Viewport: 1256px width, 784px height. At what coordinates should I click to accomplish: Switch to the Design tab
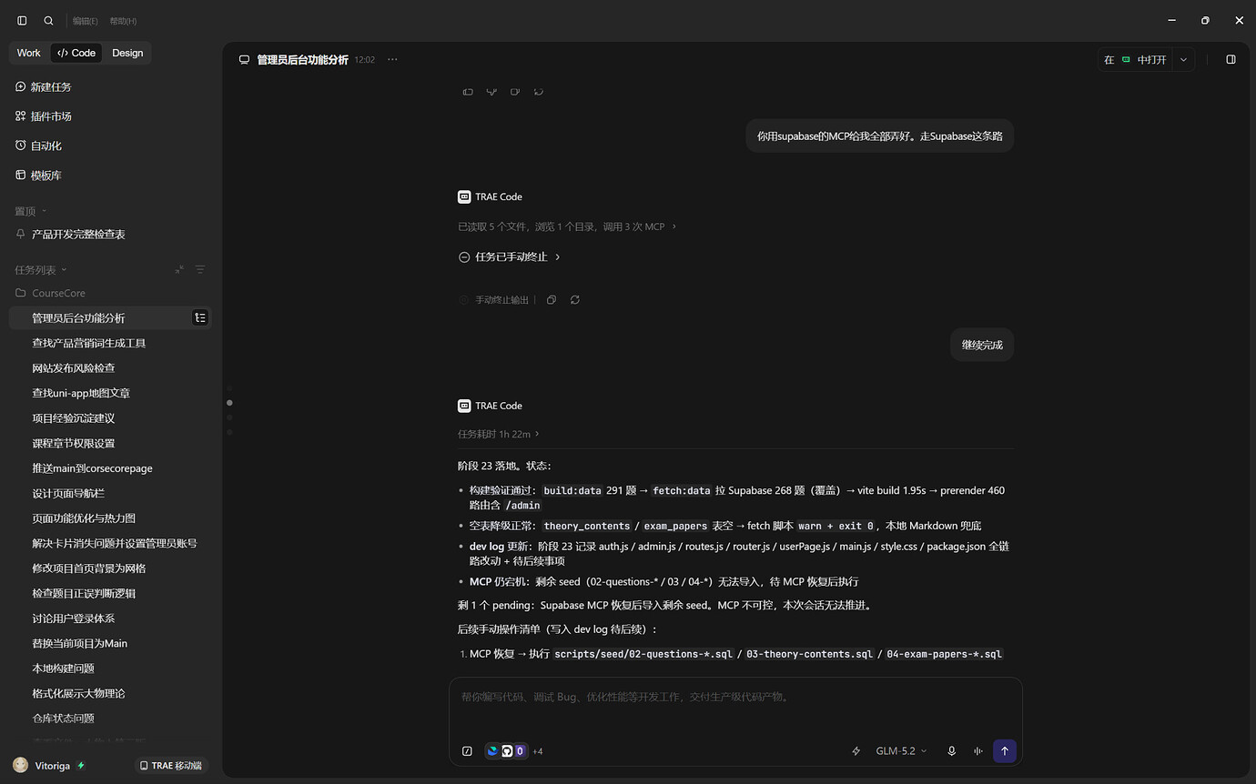[127, 53]
